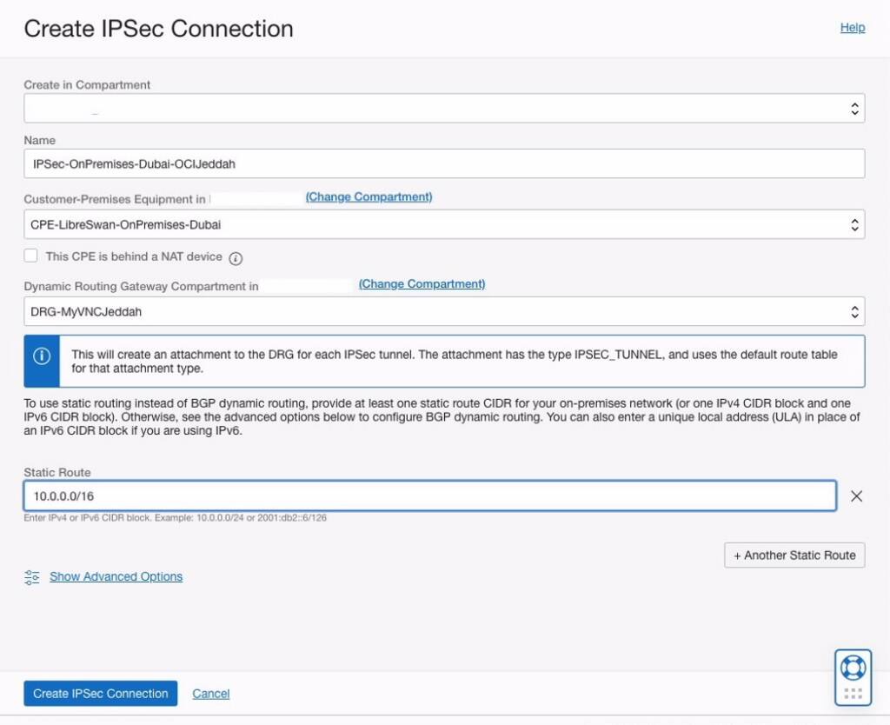Add another static route with the + button
This screenshot has height=725, width=890.
[794, 555]
